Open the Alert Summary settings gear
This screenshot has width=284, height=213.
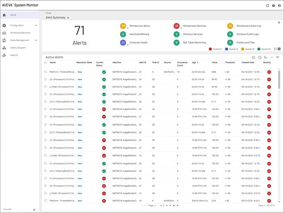(x=279, y=22)
